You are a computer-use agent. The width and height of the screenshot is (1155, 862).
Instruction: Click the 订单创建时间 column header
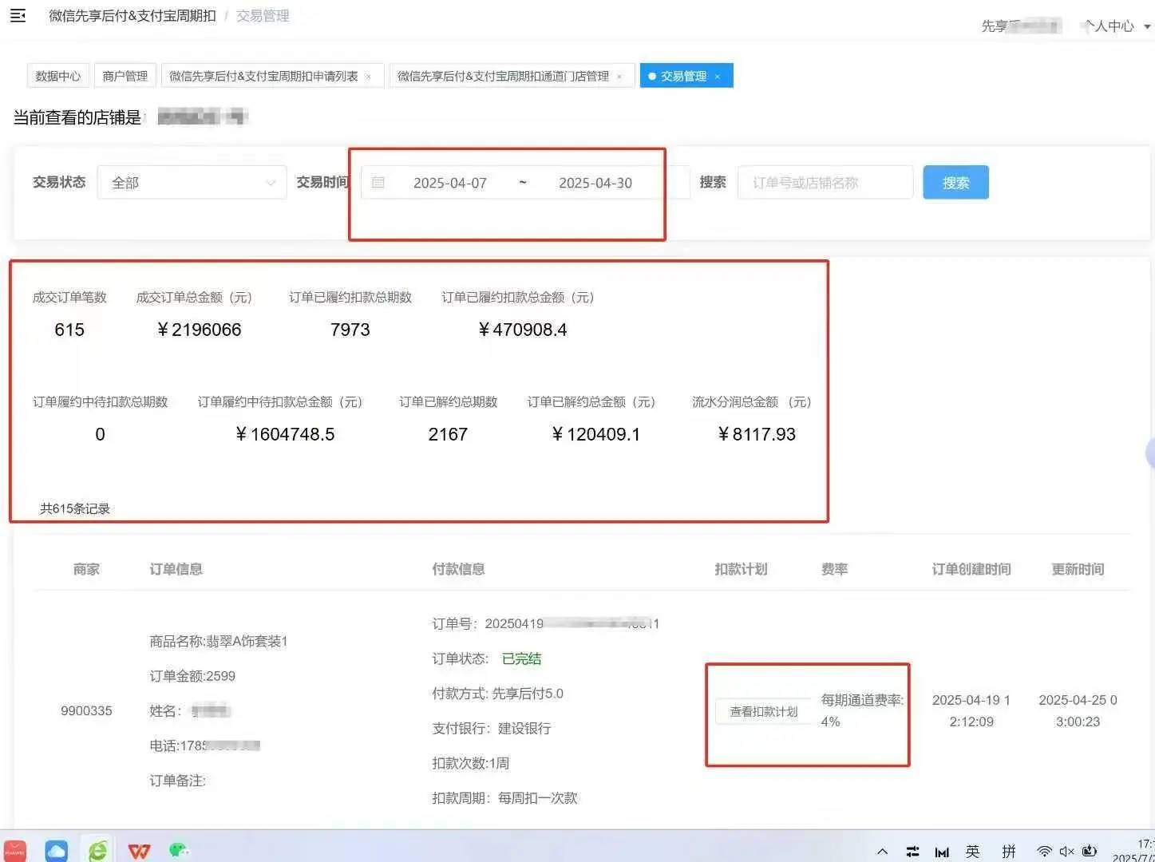click(971, 569)
